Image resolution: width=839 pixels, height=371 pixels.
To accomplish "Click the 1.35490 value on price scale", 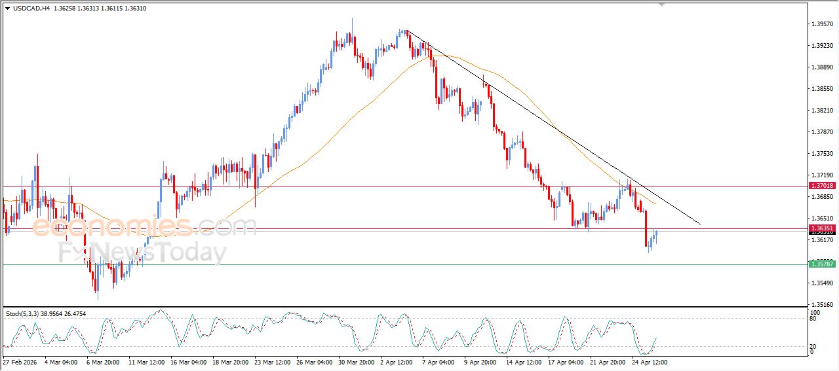I will click(822, 283).
